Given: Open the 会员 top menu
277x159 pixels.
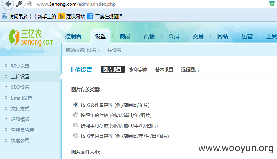Looking at the screenshot, I should [x=174, y=36].
